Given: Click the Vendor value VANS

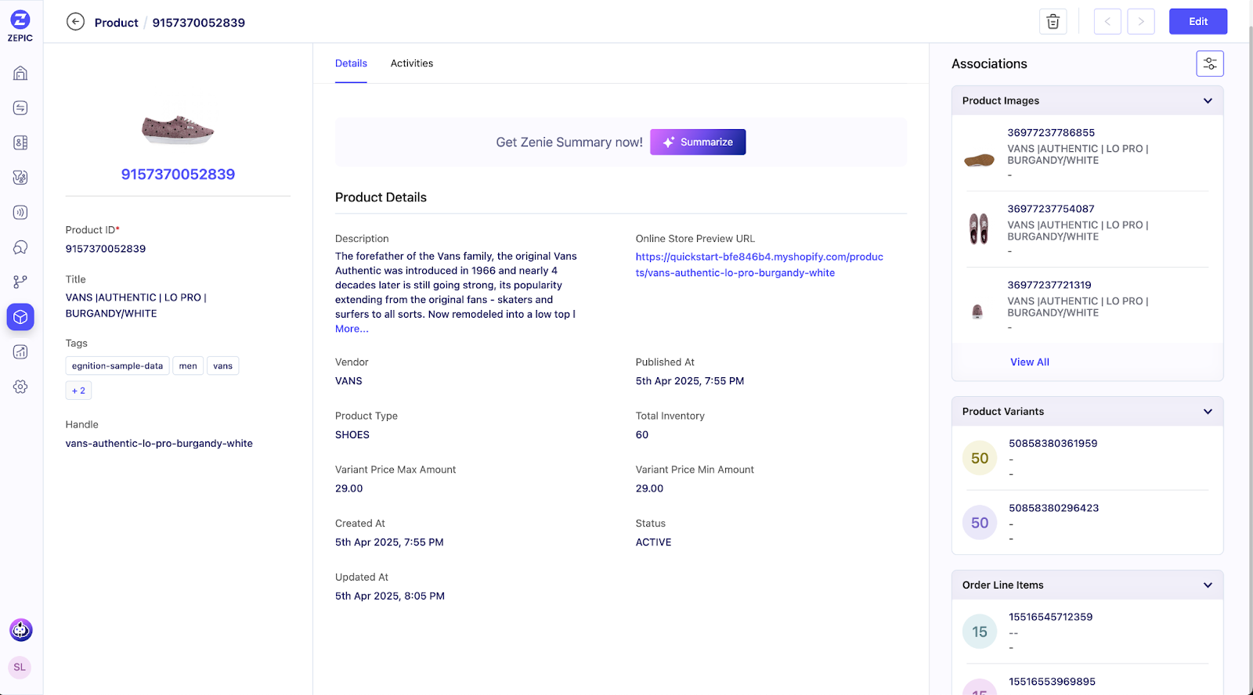Looking at the screenshot, I should click(348, 381).
